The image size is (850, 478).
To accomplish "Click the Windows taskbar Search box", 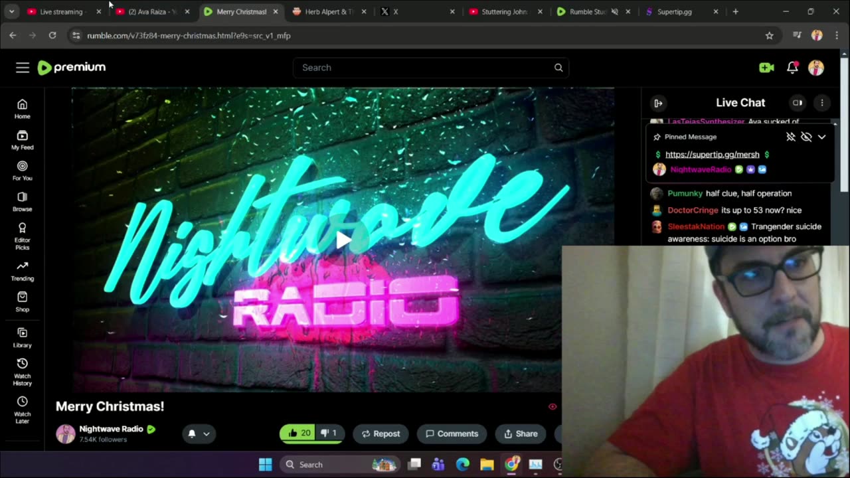I will pyautogui.click(x=339, y=465).
